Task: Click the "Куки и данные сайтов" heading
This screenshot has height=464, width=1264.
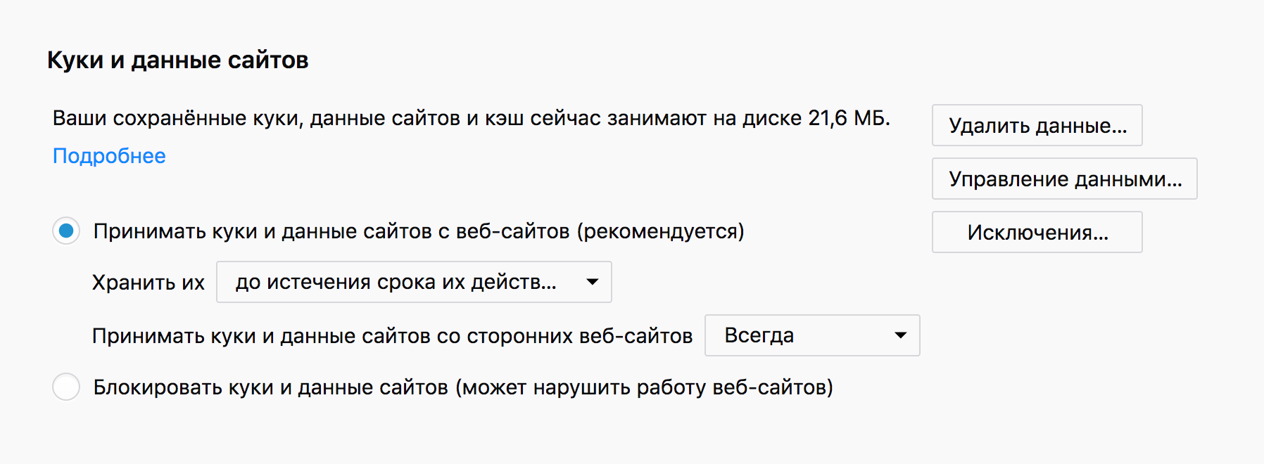Action: point(177,60)
